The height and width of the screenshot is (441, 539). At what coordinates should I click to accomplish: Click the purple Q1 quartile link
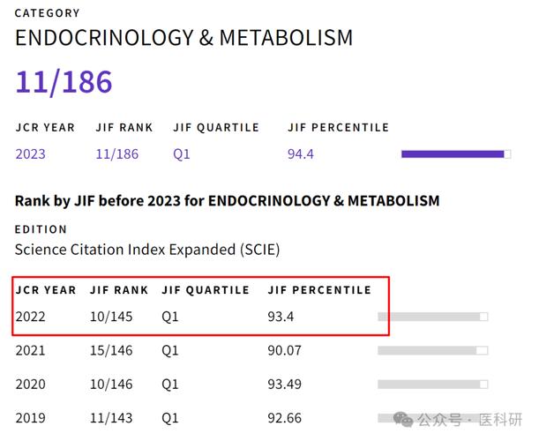tap(182, 154)
